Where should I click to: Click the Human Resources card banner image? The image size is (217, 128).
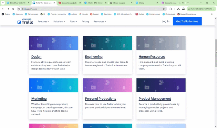161,43
